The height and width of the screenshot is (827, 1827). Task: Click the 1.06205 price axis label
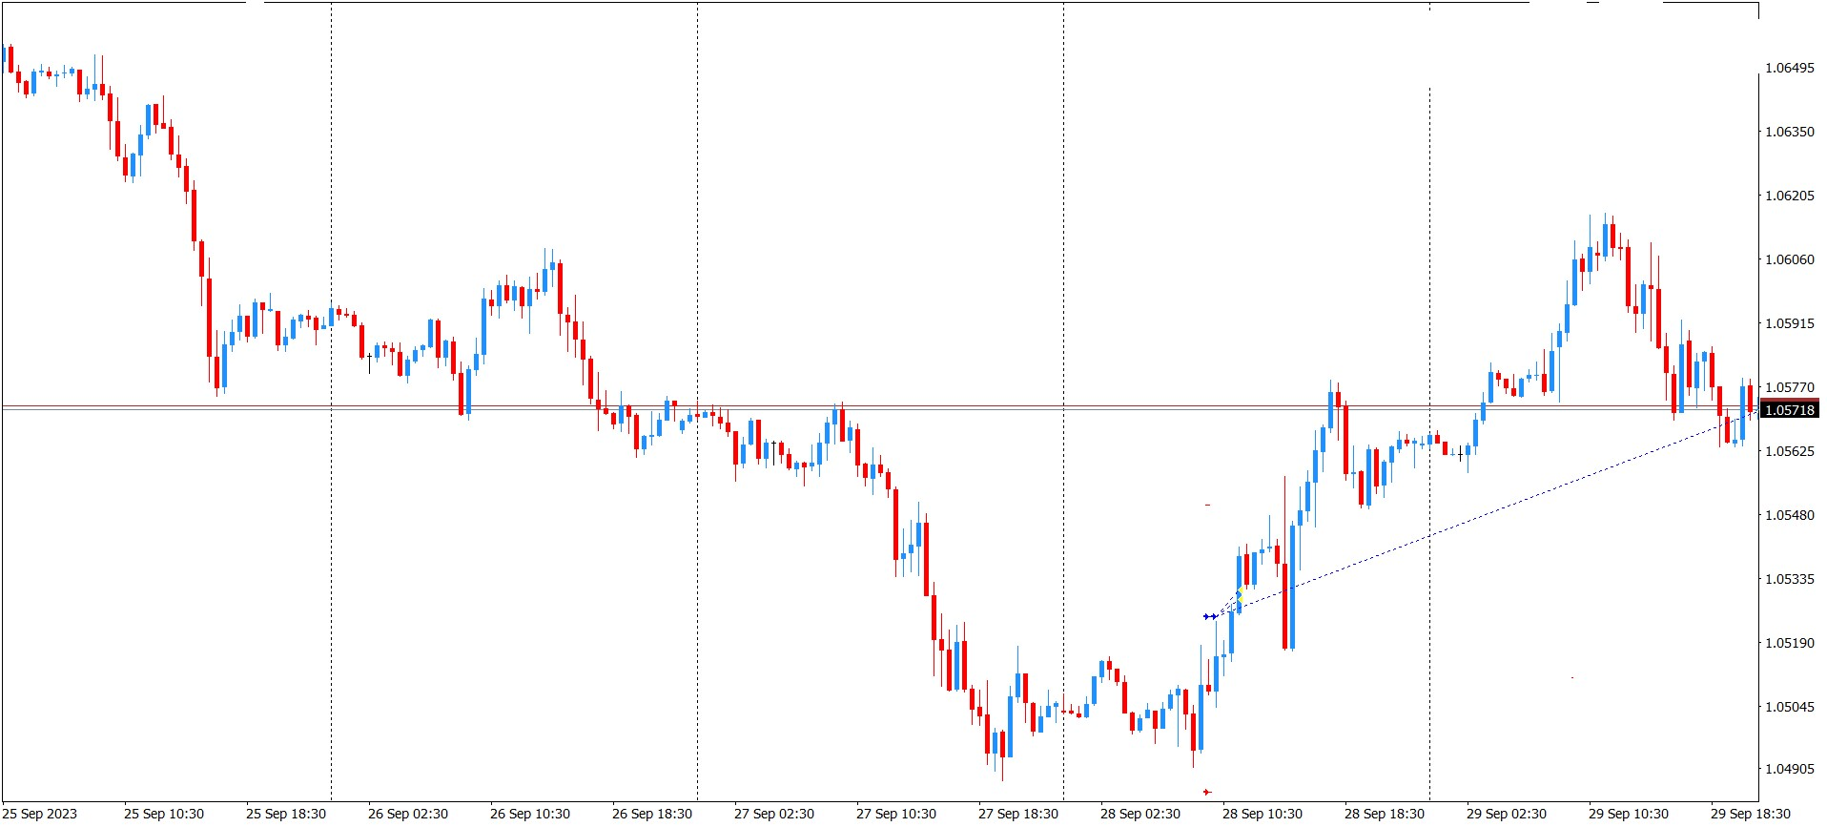click(x=1790, y=196)
